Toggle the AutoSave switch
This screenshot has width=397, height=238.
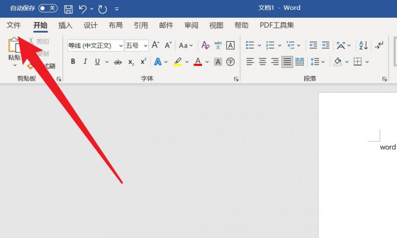48,8
